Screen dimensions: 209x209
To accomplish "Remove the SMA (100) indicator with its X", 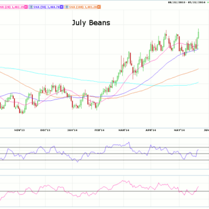I will (99, 7).
